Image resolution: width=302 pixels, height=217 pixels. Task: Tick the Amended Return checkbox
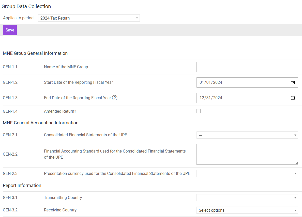[199, 111]
